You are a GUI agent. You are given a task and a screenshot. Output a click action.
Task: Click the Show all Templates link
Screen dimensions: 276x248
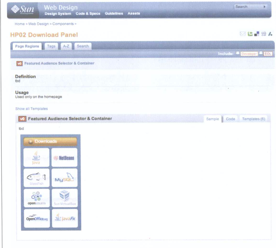coord(32,109)
